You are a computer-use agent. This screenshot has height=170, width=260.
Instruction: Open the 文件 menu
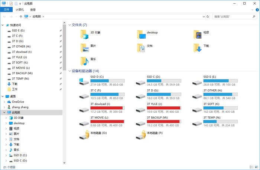pyautogui.click(x=6, y=10)
